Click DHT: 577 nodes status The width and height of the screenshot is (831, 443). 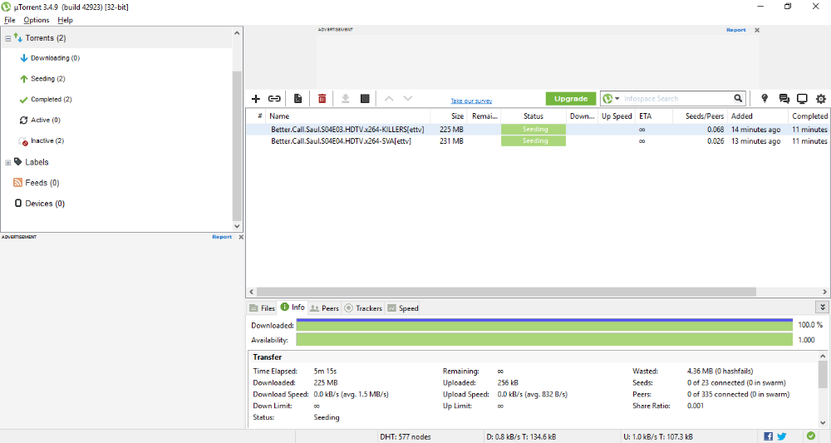(405, 437)
